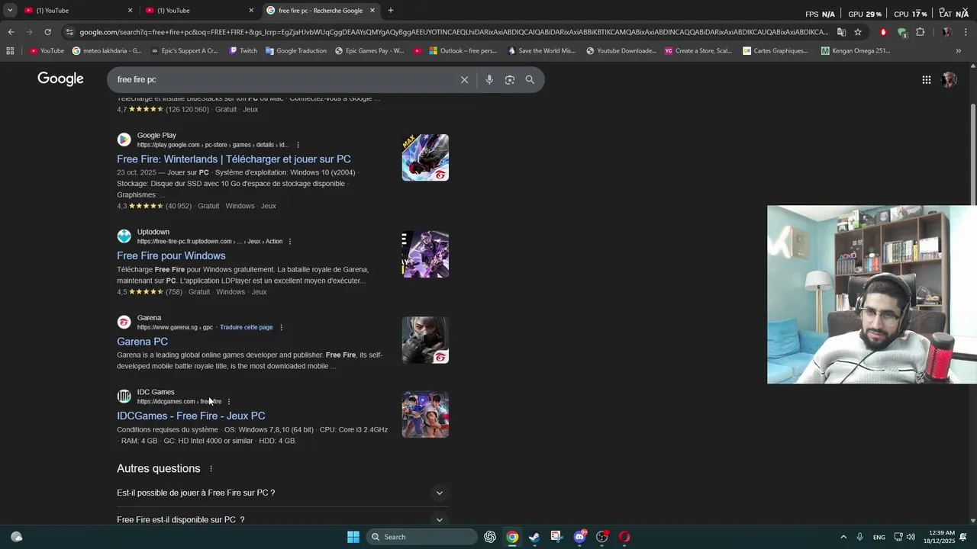Open a new browser tab

coord(391,10)
